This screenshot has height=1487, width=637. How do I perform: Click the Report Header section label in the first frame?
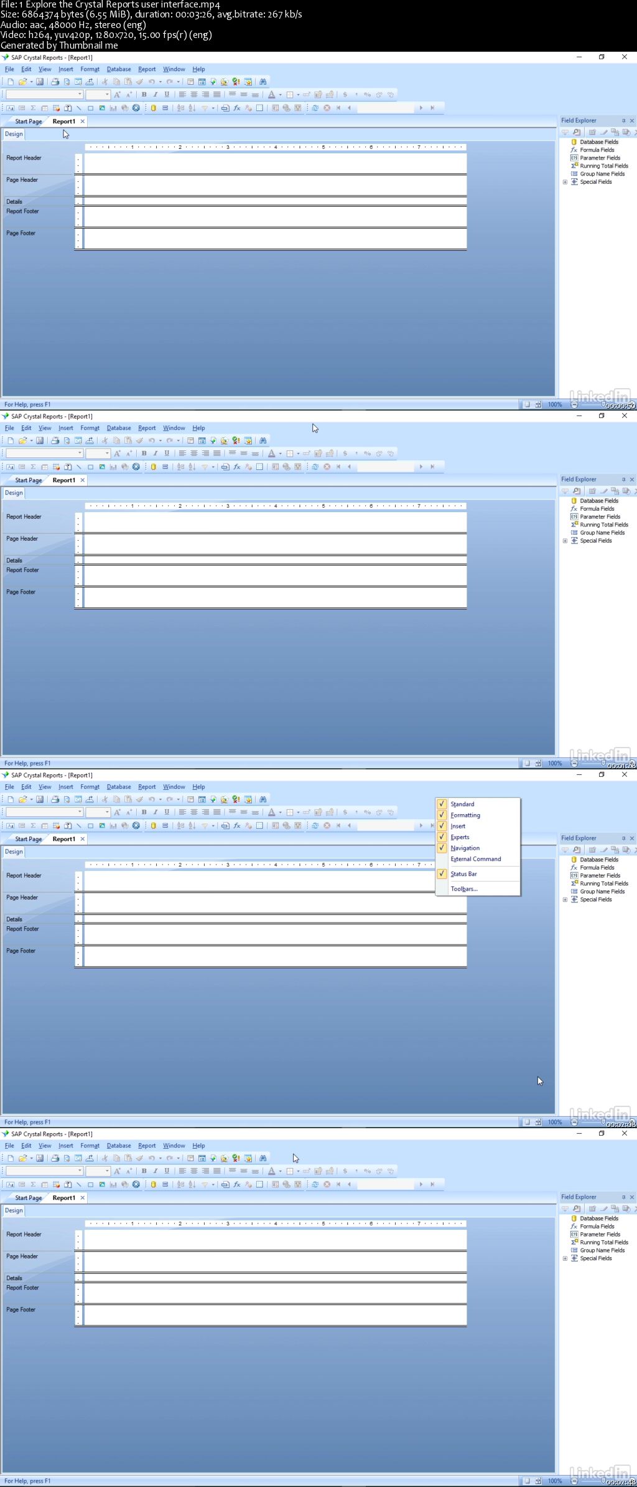click(x=24, y=158)
